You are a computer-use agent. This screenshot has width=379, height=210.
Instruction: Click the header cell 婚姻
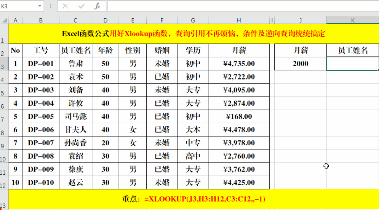[162, 51]
